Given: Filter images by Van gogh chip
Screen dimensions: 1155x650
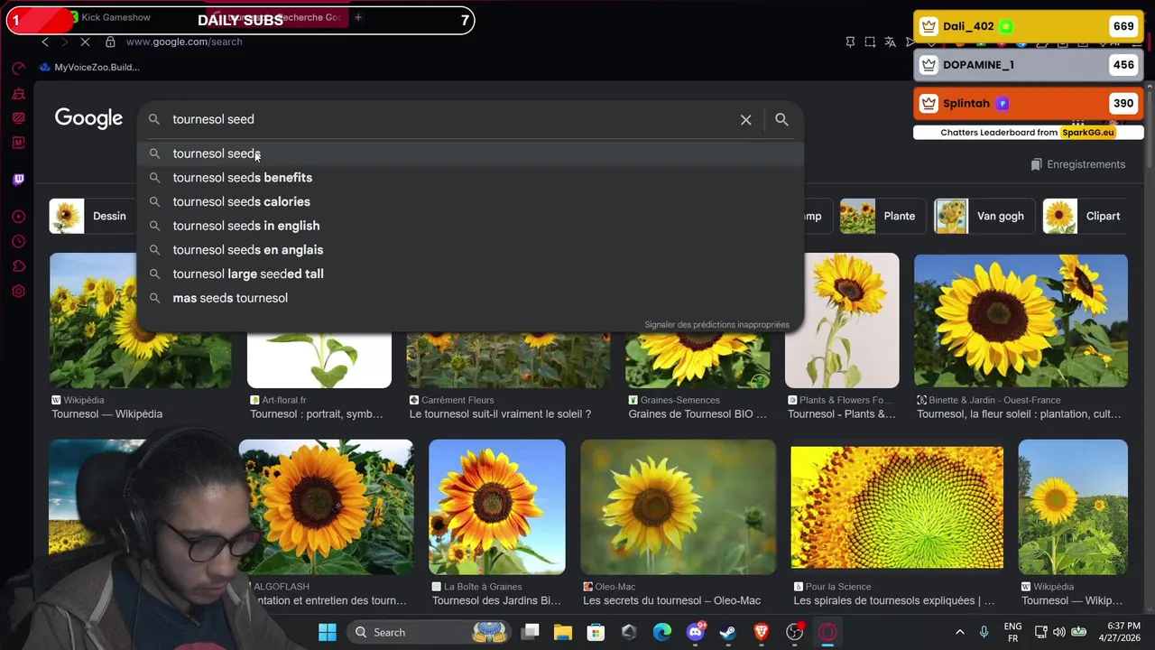Looking at the screenshot, I should pos(983,217).
